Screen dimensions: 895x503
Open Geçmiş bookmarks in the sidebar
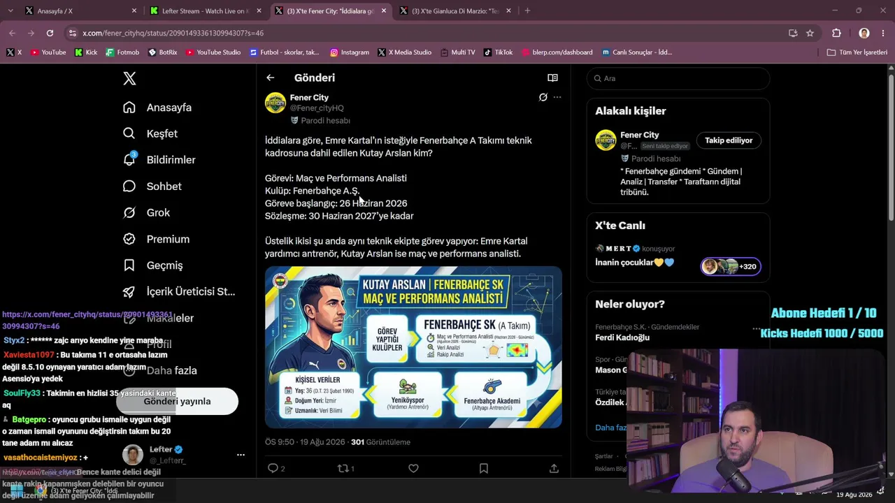point(153,265)
